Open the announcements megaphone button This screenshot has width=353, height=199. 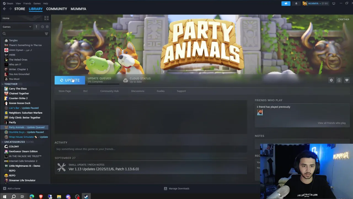pyautogui.click(x=286, y=3)
